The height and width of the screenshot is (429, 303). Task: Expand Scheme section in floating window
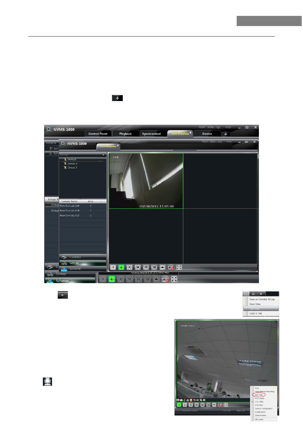[x=83, y=269]
